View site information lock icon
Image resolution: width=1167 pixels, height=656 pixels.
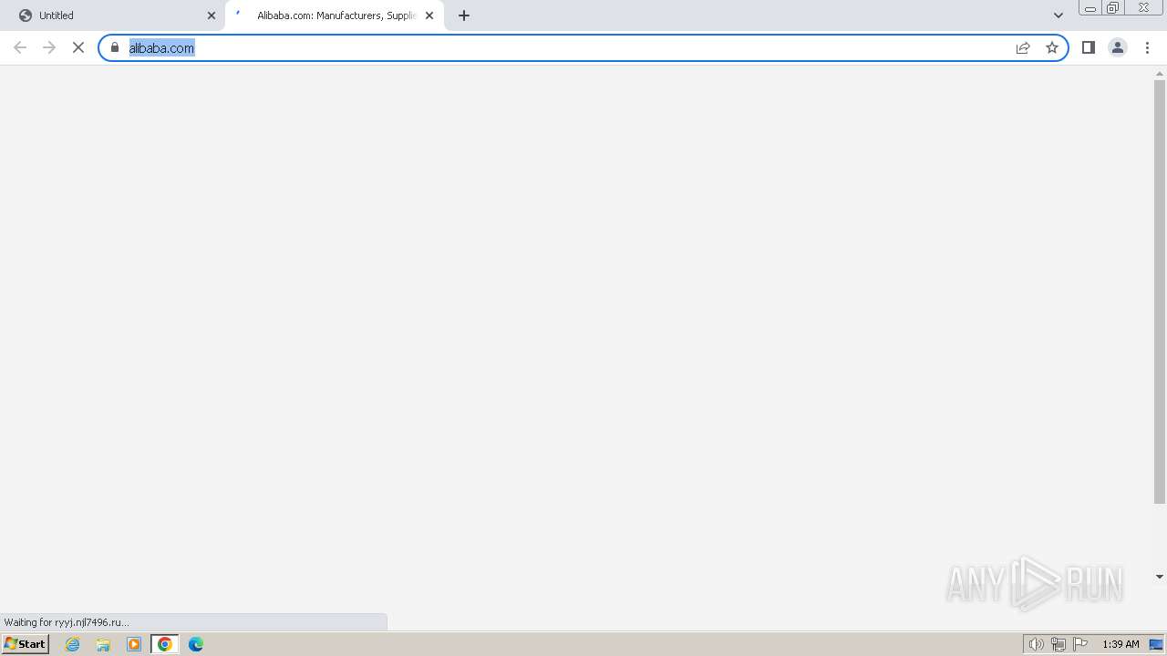coord(115,47)
